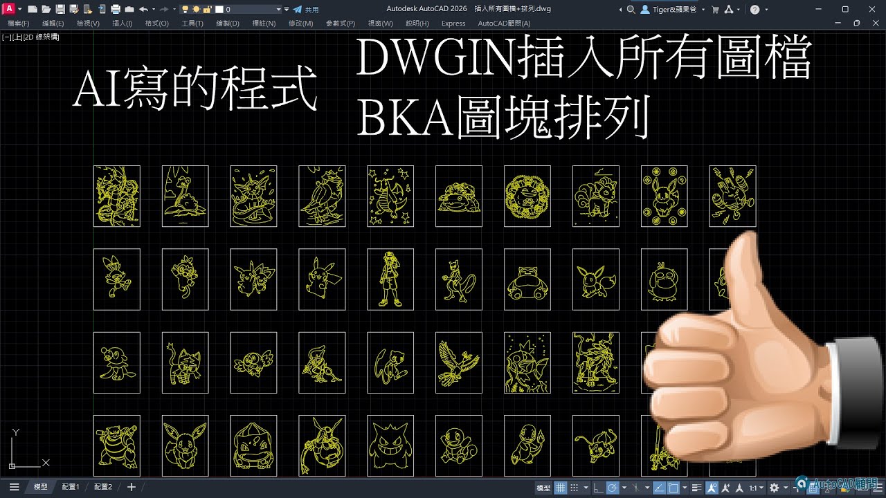Viewport: 886px width, 498px height.
Task: Click the white layer color swatch
Action: click(x=219, y=10)
